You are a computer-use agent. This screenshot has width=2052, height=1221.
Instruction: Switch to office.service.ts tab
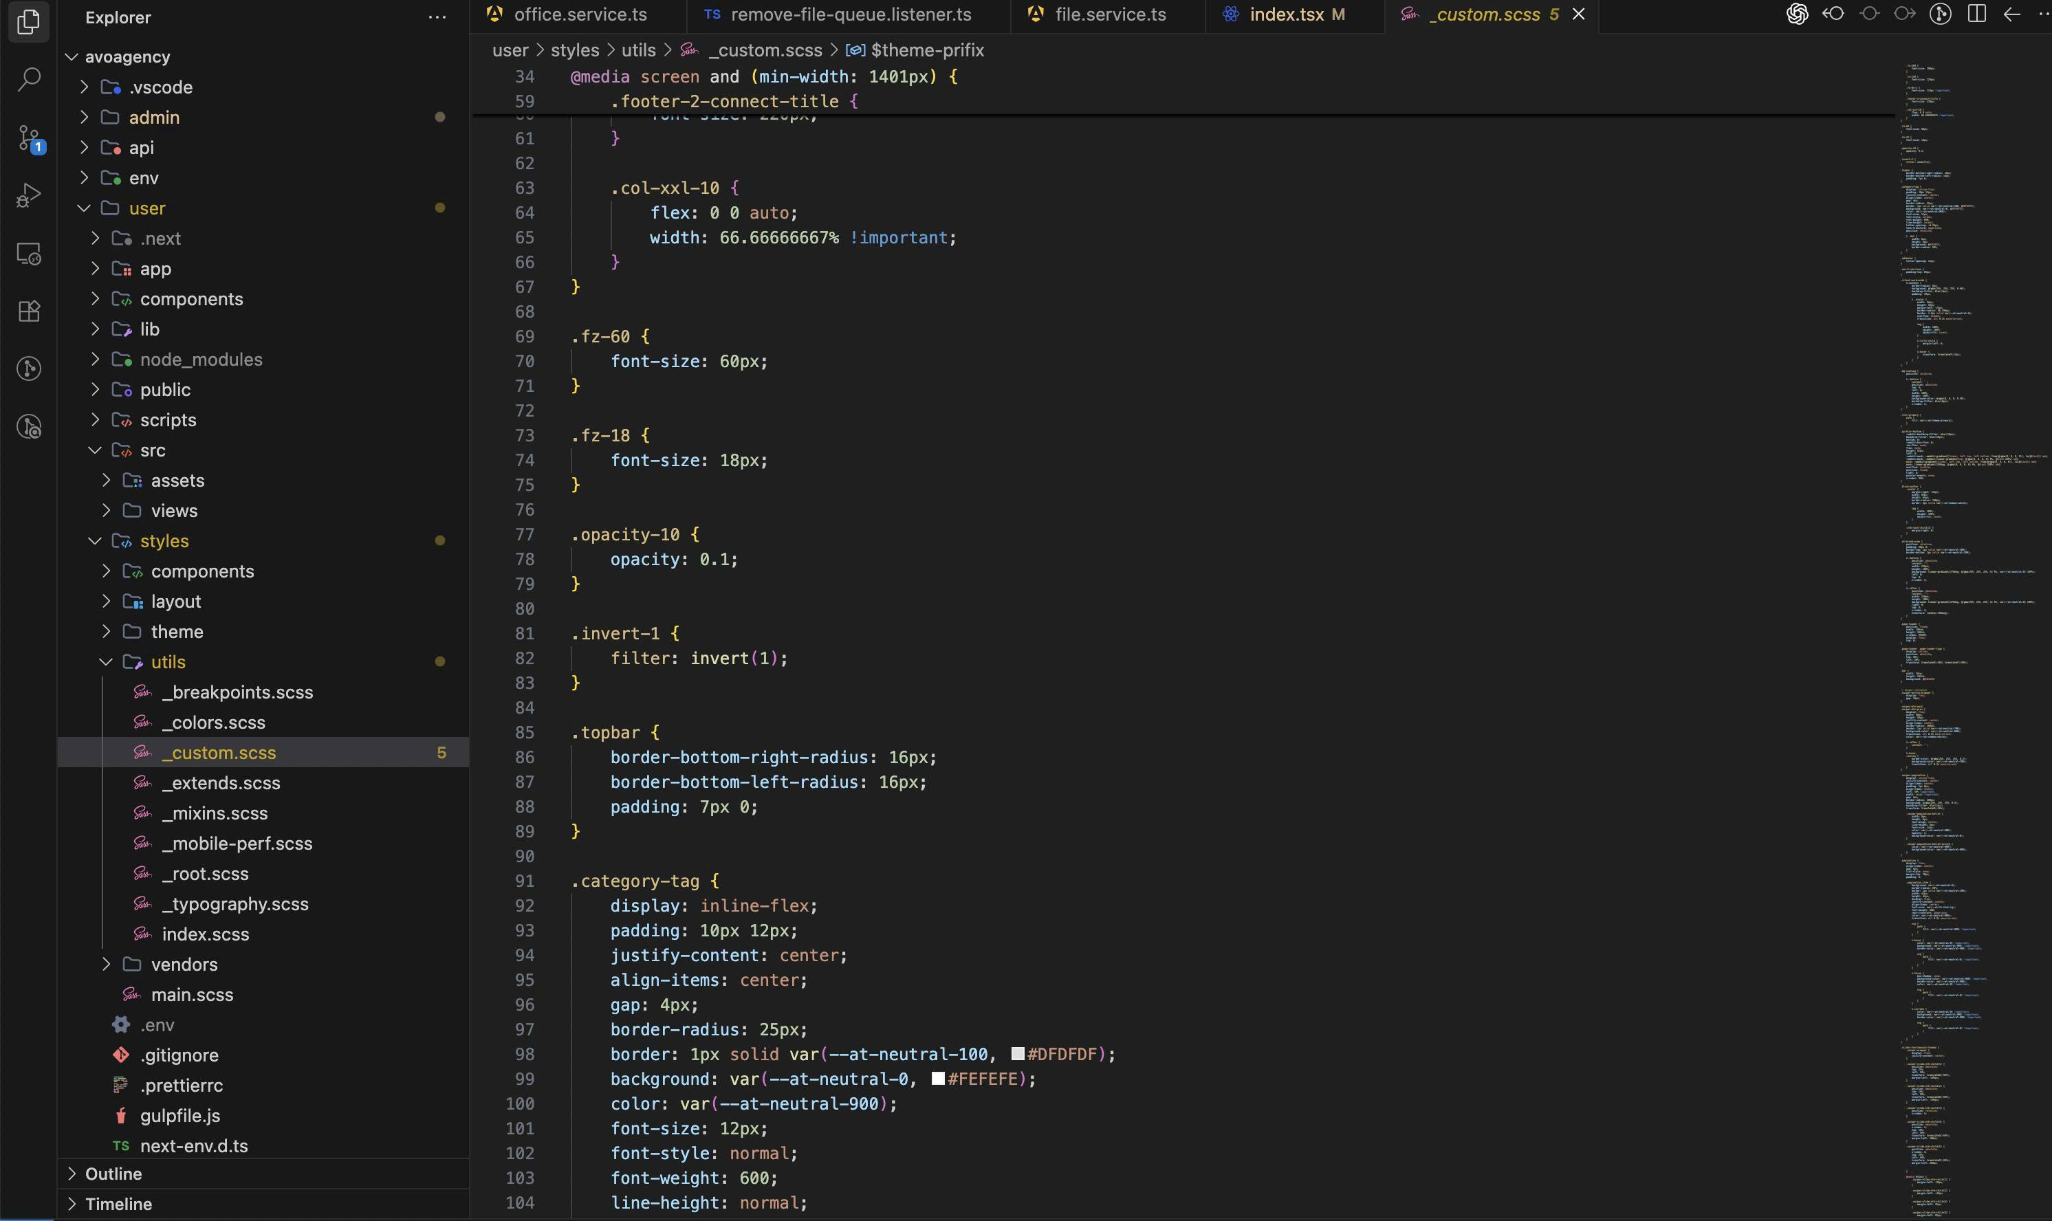pos(578,15)
